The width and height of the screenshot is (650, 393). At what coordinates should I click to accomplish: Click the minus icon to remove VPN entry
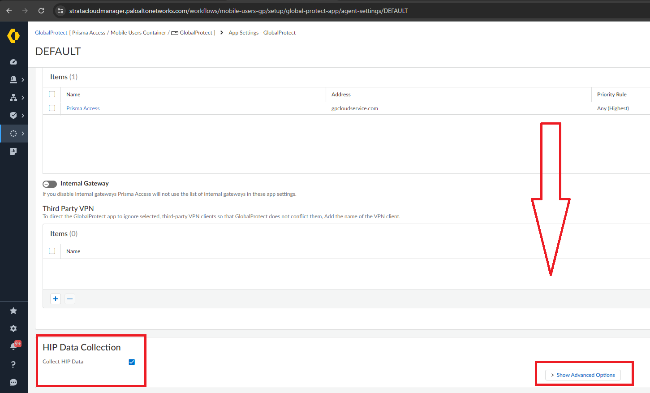click(70, 299)
